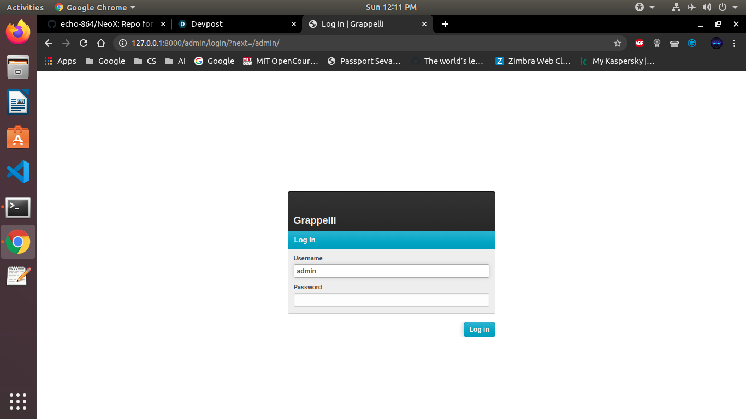746x419 pixels.
Task: Click the Log in submit button
Action: (479, 330)
